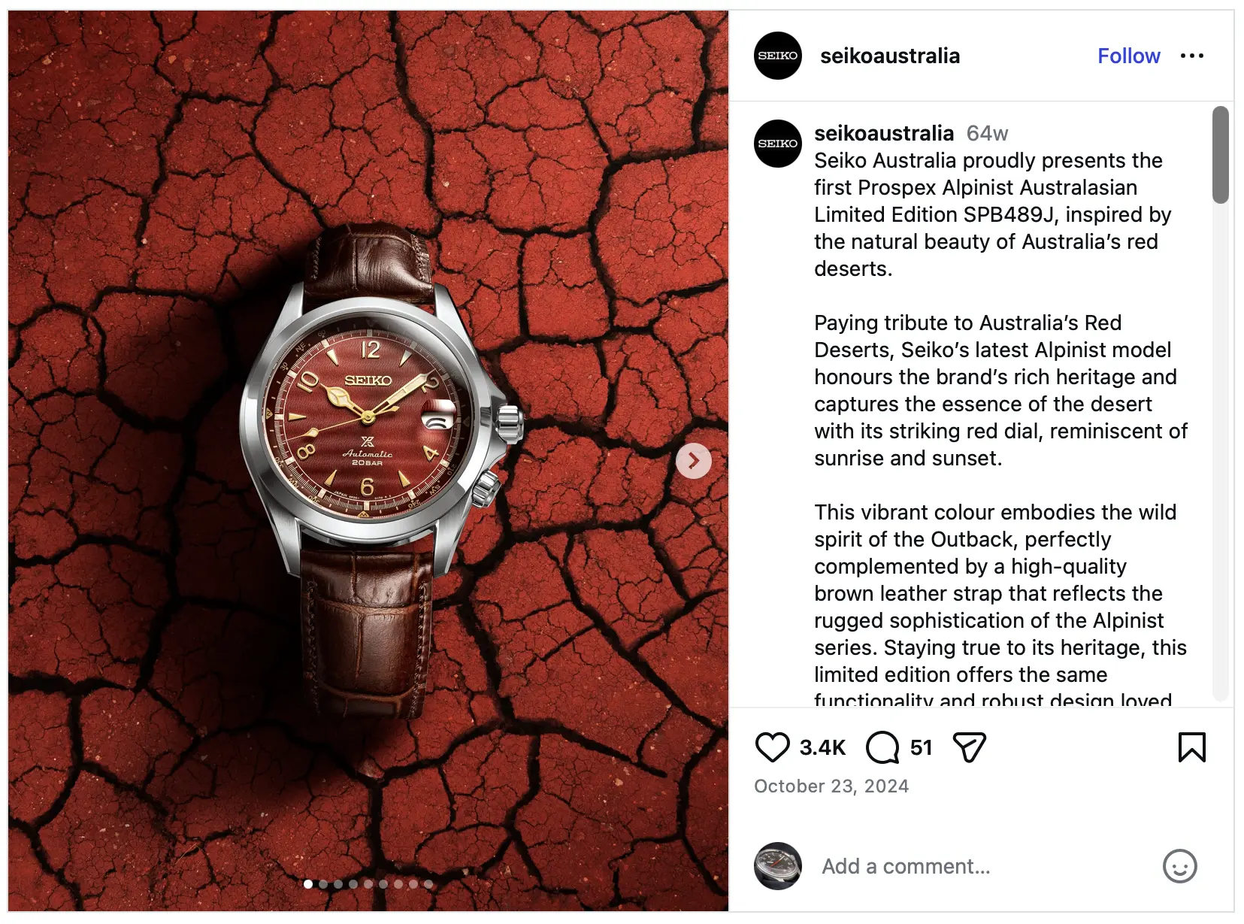Save post with the bookmark icon
The height and width of the screenshot is (924, 1244).
(x=1192, y=747)
